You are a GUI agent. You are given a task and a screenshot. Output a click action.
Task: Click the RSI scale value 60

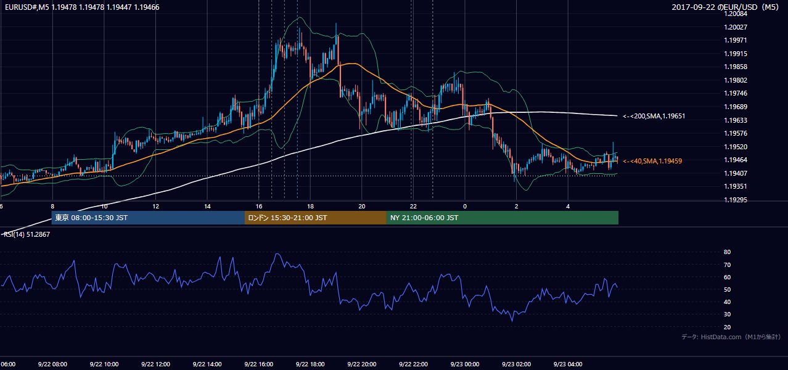[x=728, y=277]
